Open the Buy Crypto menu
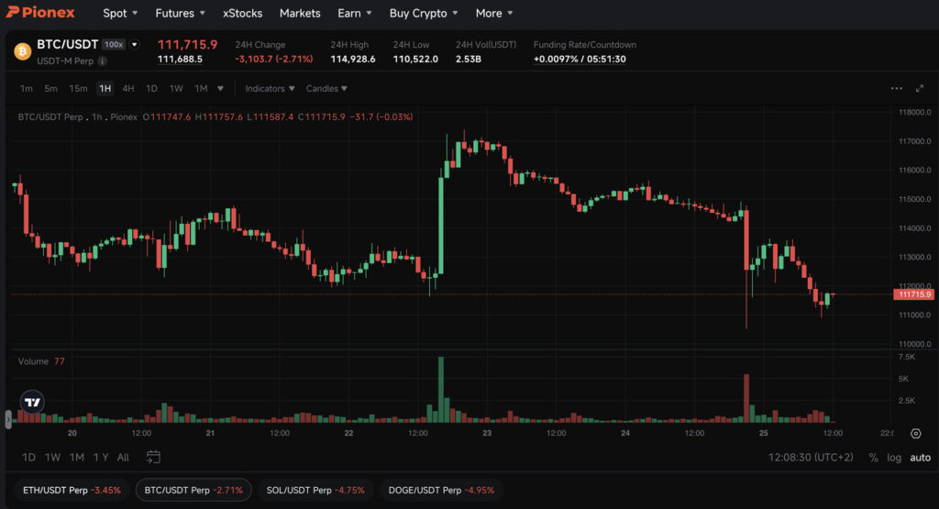 pyautogui.click(x=424, y=13)
